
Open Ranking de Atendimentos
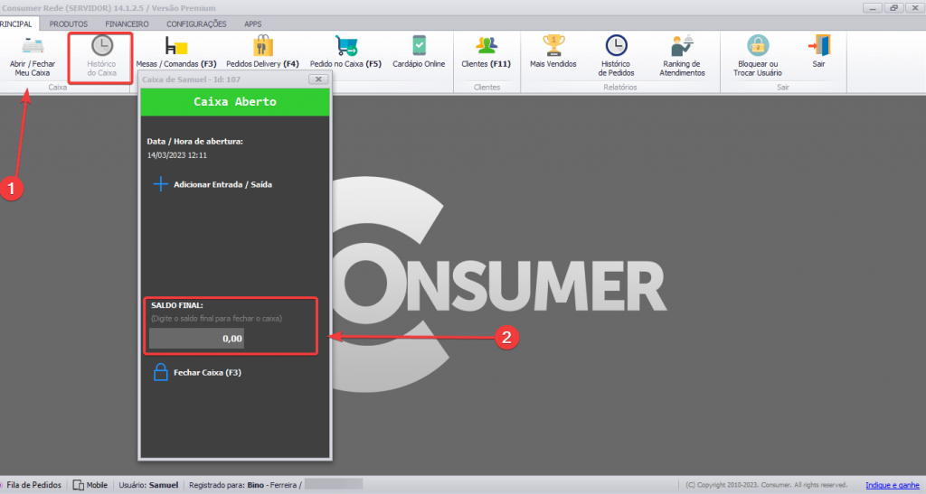point(681,54)
